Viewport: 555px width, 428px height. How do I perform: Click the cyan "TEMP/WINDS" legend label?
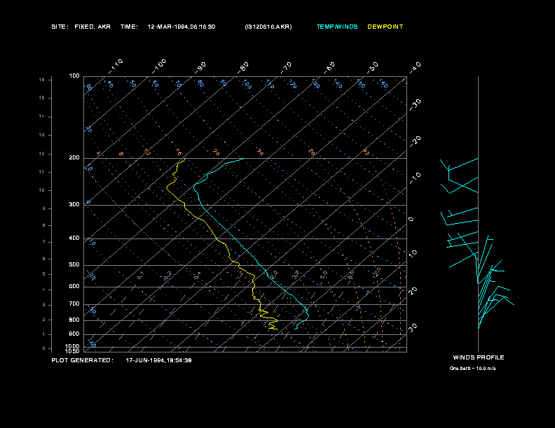click(x=337, y=27)
